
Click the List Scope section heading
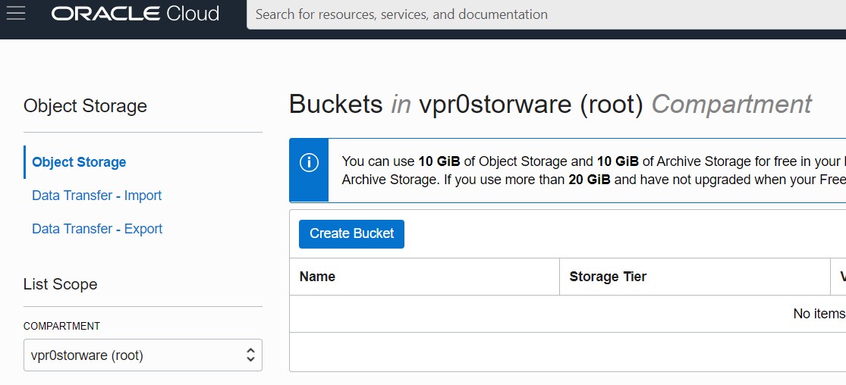(61, 284)
